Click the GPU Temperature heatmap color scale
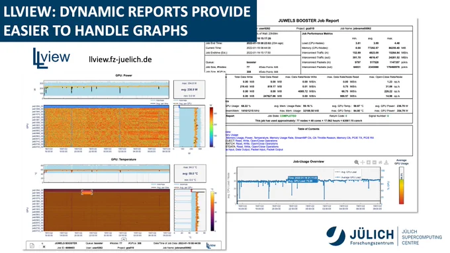Viewport: 450px width, 253px height. coord(212,211)
